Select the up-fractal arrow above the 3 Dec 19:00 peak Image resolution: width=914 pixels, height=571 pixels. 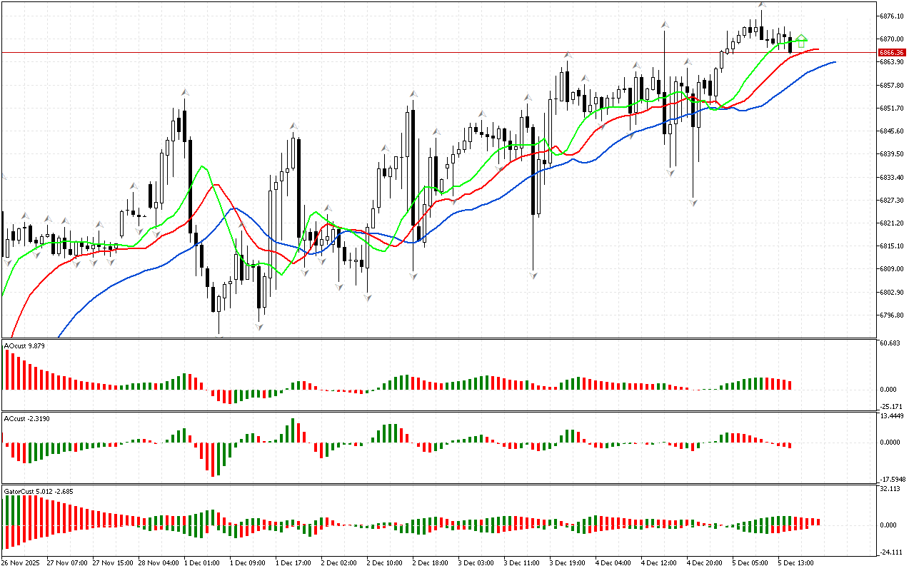pyautogui.click(x=568, y=55)
